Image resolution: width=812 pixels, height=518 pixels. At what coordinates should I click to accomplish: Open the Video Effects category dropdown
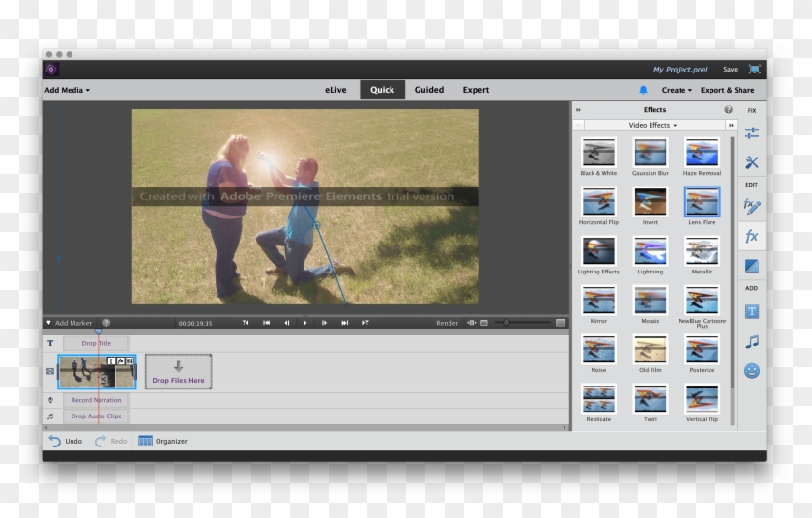(652, 125)
